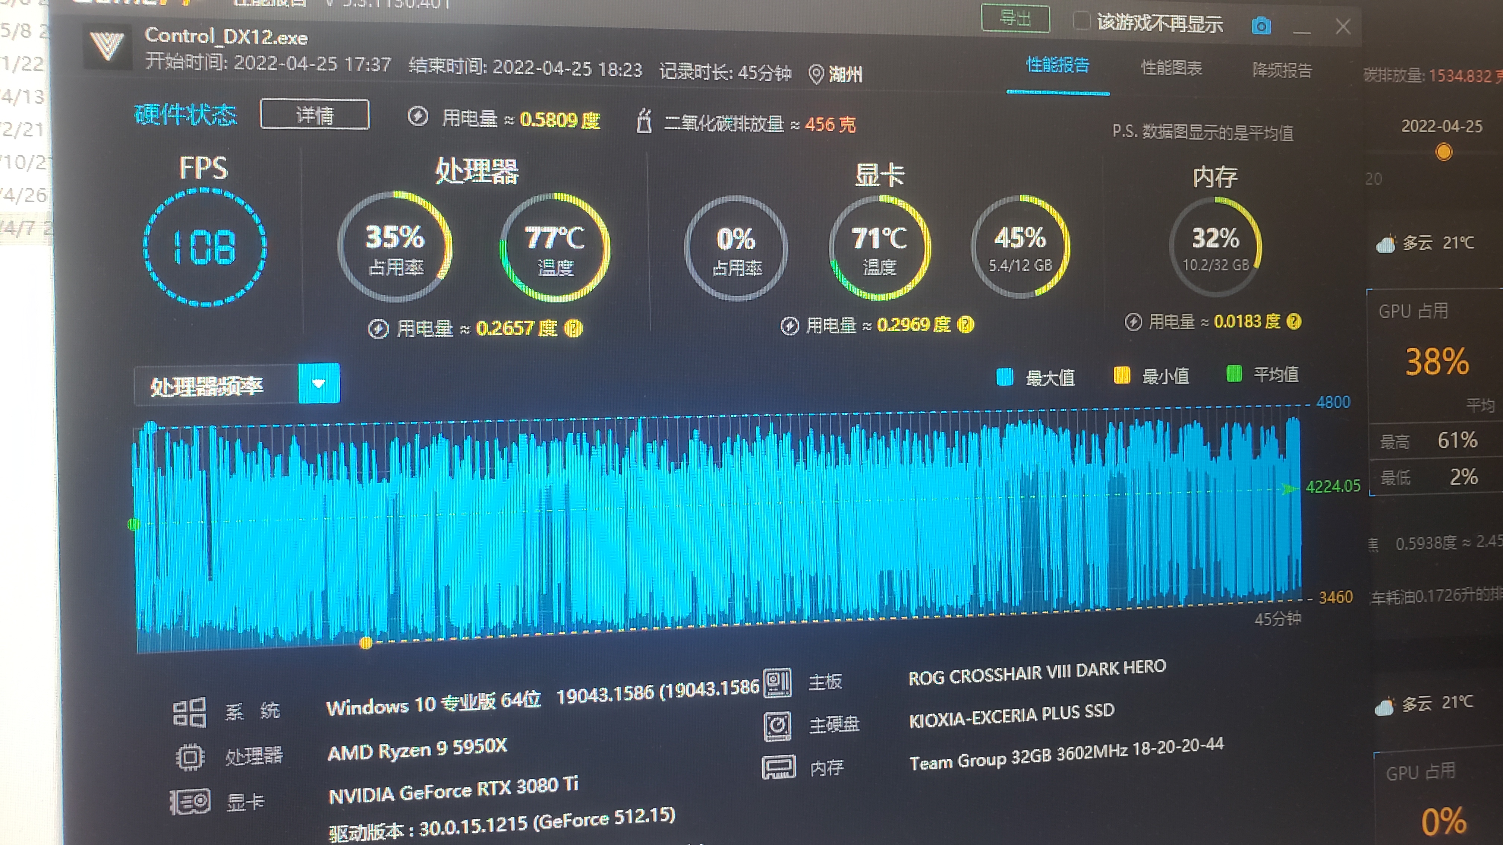The image size is (1503, 845).
Task: Click the green average marker at chart left
Action: pyautogui.click(x=133, y=524)
